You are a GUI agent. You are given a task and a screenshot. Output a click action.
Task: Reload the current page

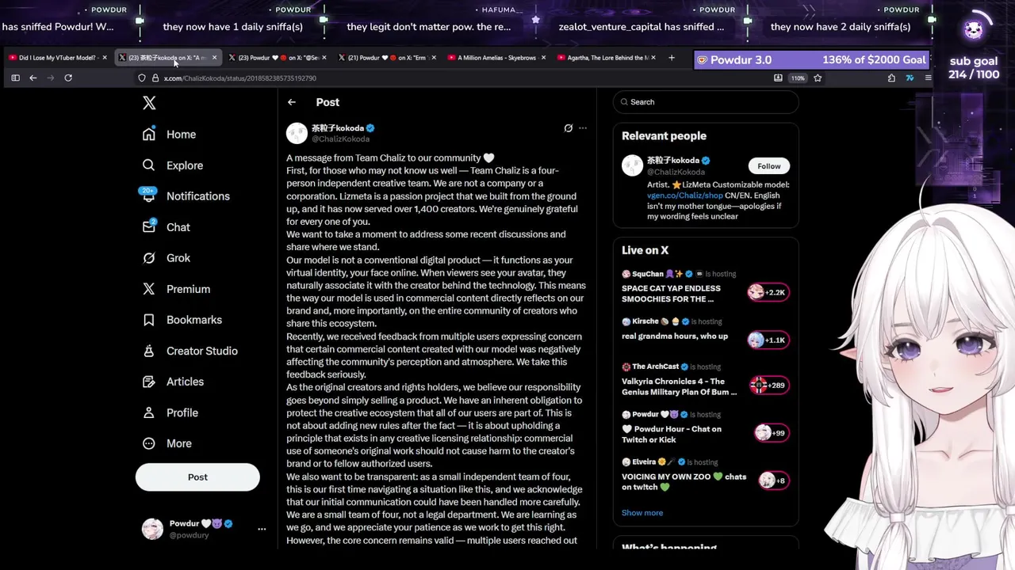coord(68,78)
